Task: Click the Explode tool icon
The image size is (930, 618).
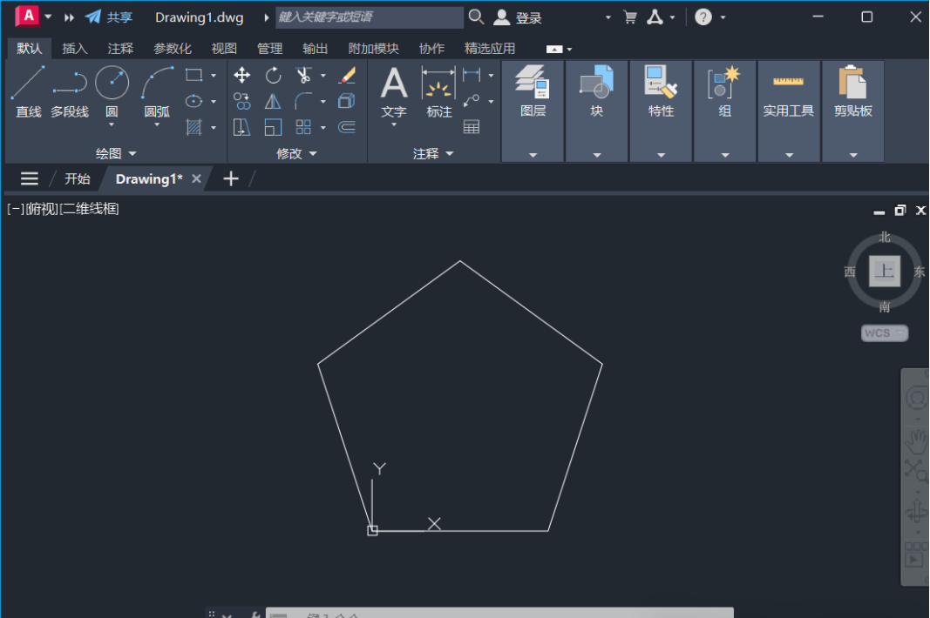Action: 347,101
